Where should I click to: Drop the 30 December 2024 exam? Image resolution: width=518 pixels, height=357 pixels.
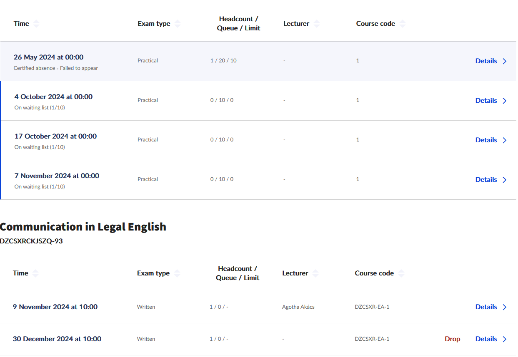tap(452, 339)
